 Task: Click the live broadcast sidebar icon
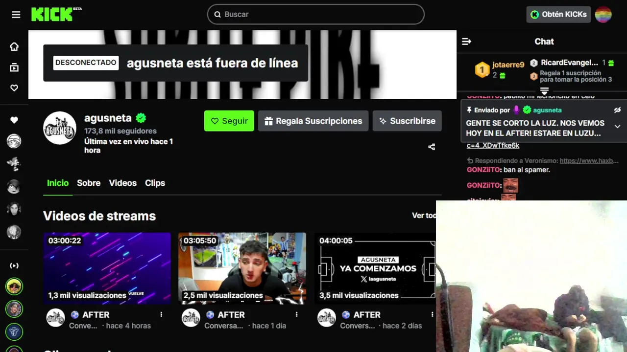tap(14, 265)
